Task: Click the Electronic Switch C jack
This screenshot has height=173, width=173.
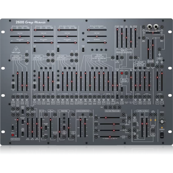Action: click(x=153, y=130)
